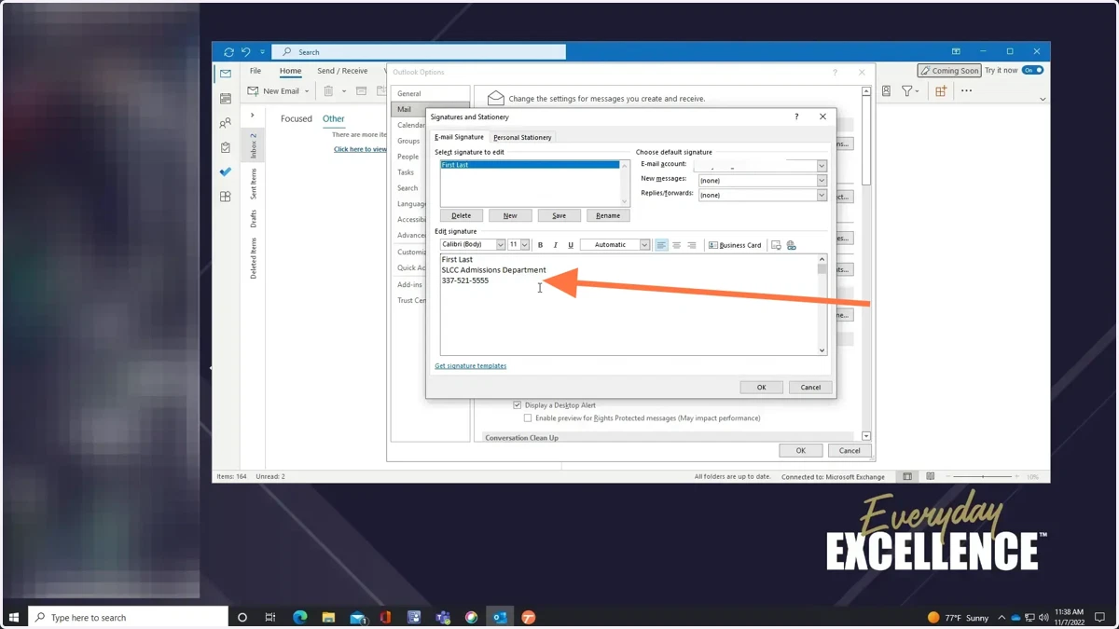Open Microsoft Teams from the taskbar

[x=443, y=617]
